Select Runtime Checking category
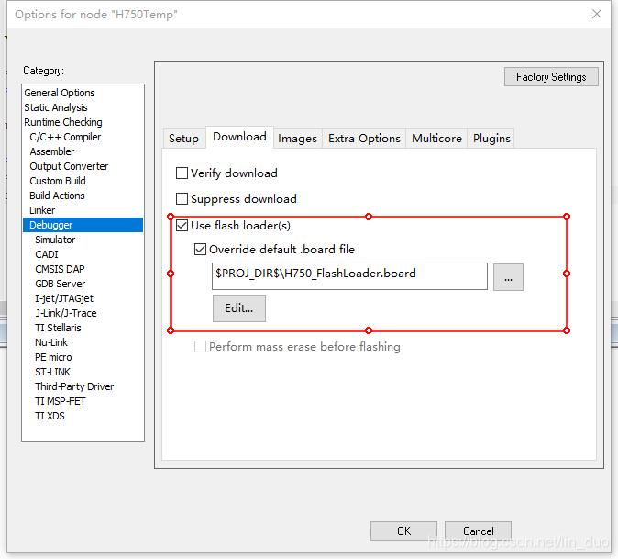This screenshot has width=618, height=559. (x=83, y=122)
